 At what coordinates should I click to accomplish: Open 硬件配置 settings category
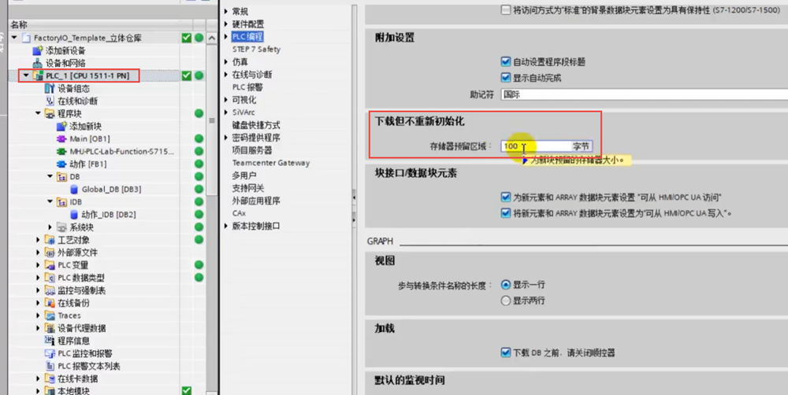pyautogui.click(x=247, y=24)
